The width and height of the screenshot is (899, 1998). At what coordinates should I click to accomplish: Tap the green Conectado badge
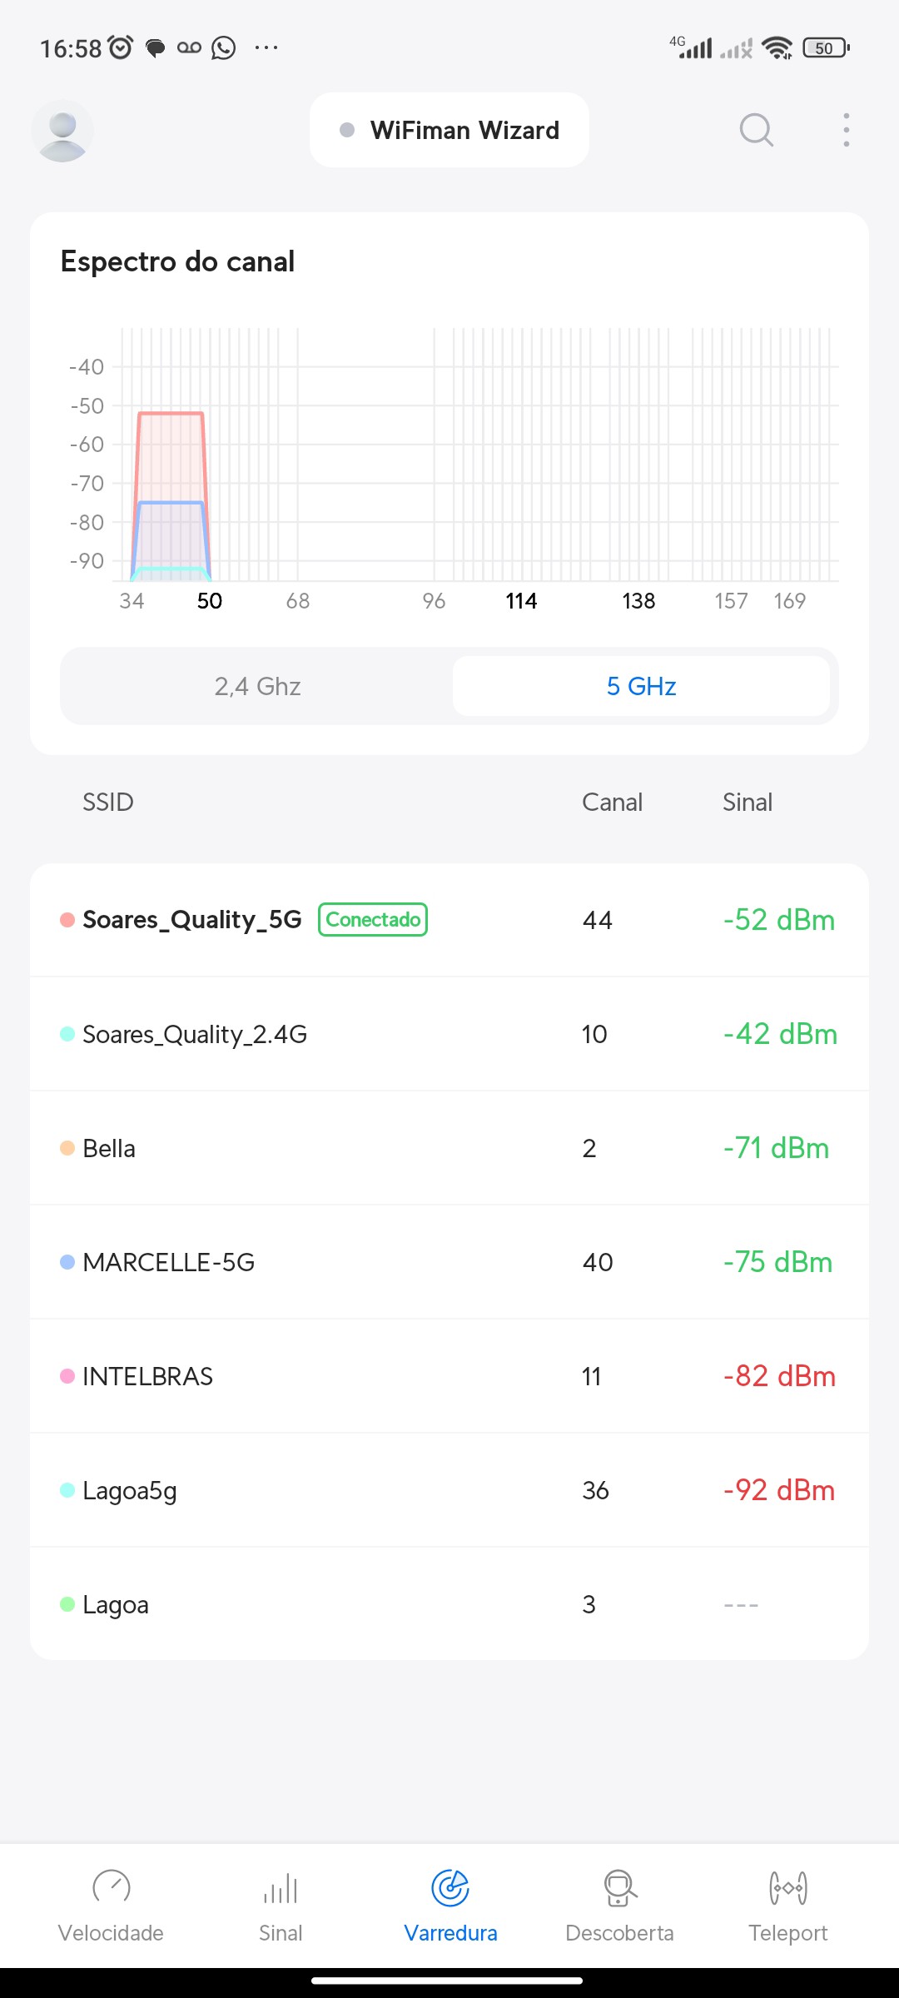tap(373, 920)
